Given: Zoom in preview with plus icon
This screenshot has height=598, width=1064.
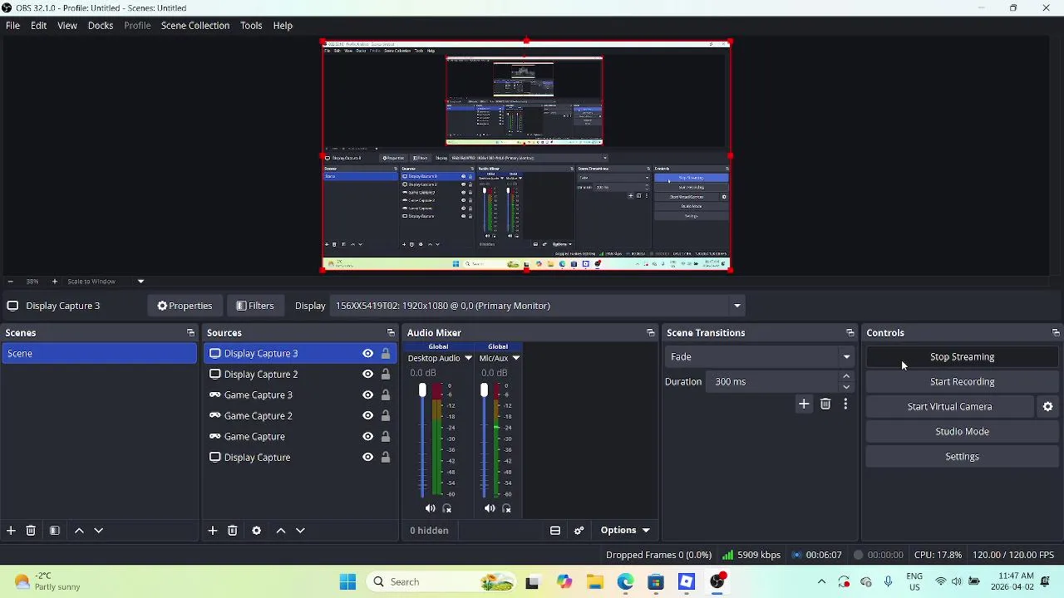Looking at the screenshot, I should pyautogui.click(x=55, y=282).
